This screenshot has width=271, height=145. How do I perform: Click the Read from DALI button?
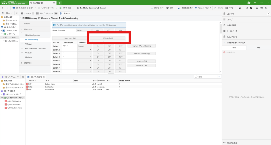[70, 38]
